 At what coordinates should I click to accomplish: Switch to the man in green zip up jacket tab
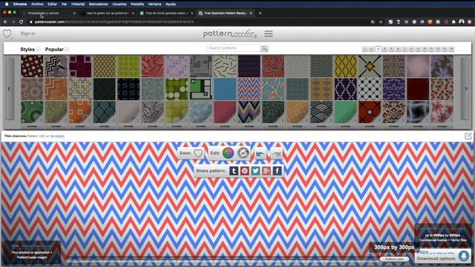(x=108, y=13)
